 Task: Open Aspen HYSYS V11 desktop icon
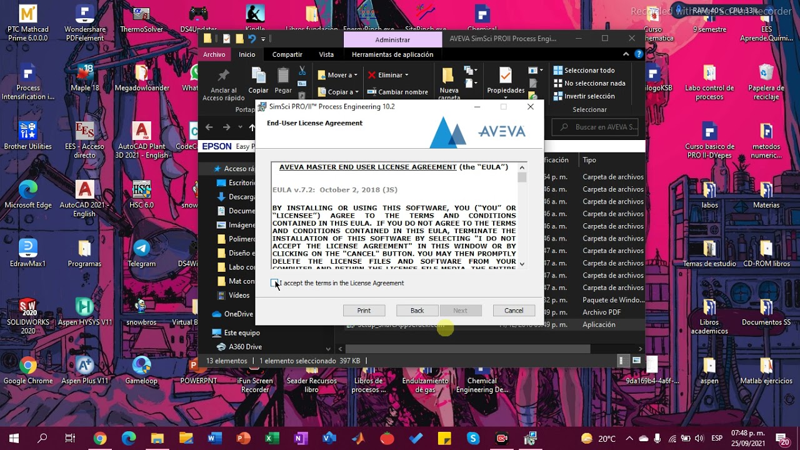point(84,312)
